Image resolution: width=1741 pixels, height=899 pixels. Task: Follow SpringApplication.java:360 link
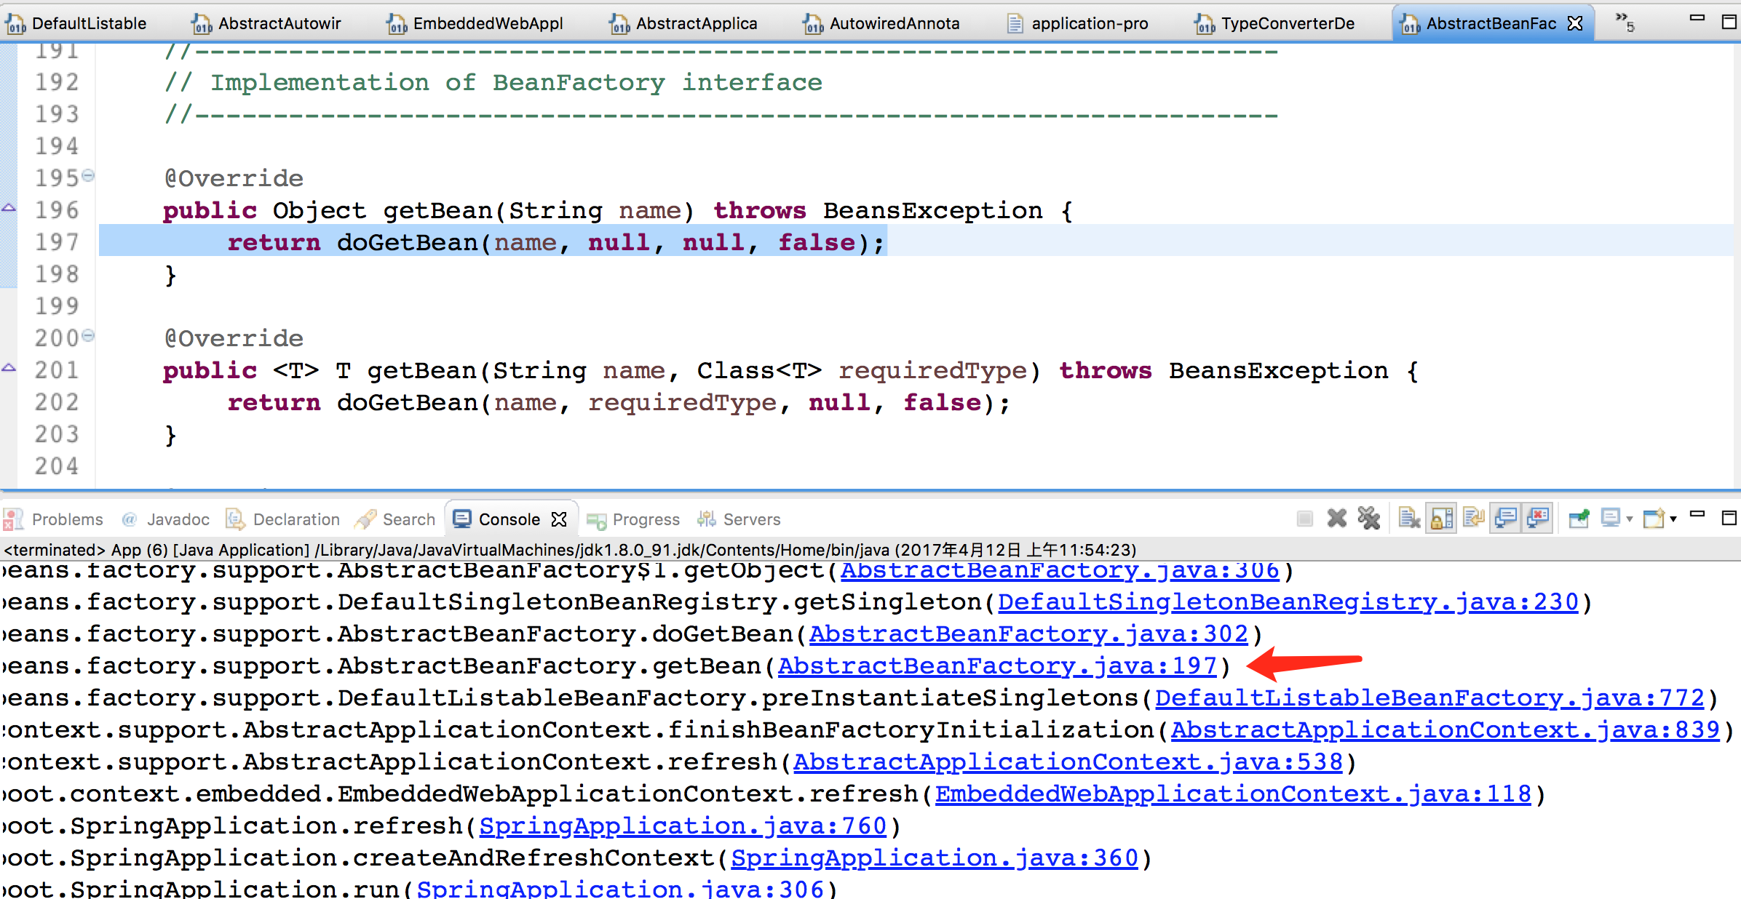pos(935,858)
